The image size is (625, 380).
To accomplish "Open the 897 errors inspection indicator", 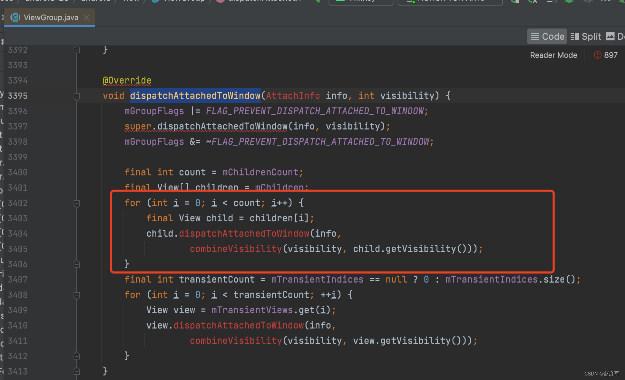I will (x=606, y=55).
